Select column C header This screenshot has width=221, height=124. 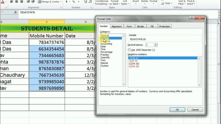click(47, 22)
